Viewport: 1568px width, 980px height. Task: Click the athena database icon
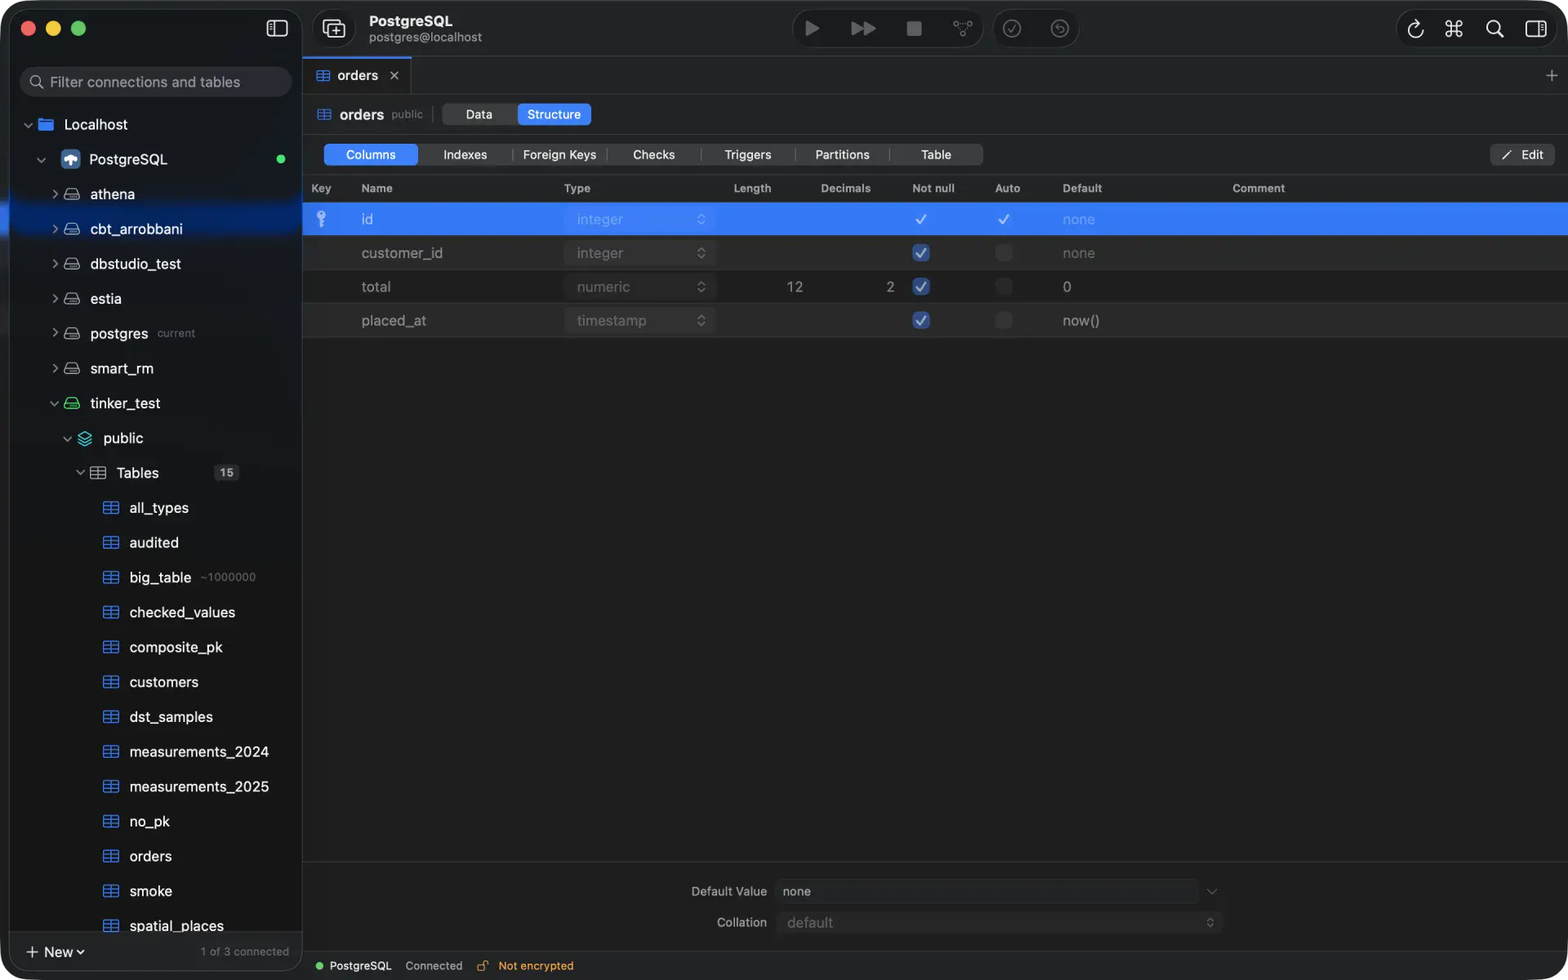[x=72, y=194]
